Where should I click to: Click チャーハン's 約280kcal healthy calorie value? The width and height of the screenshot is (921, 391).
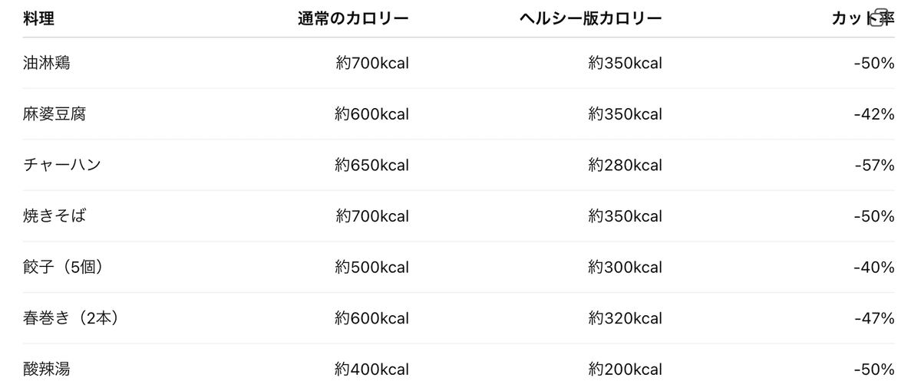(625, 165)
